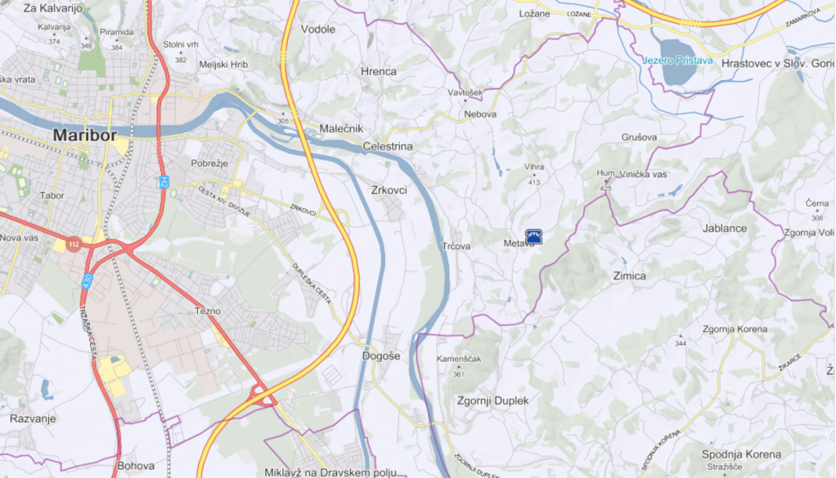This screenshot has width=836, height=478.
Task: Select the Stolni vrh 382 peak
Action: click(x=181, y=52)
